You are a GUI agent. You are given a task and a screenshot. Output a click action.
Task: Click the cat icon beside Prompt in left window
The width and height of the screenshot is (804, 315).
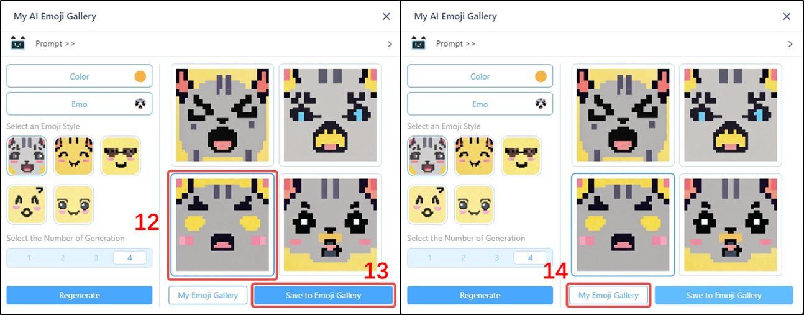point(18,43)
